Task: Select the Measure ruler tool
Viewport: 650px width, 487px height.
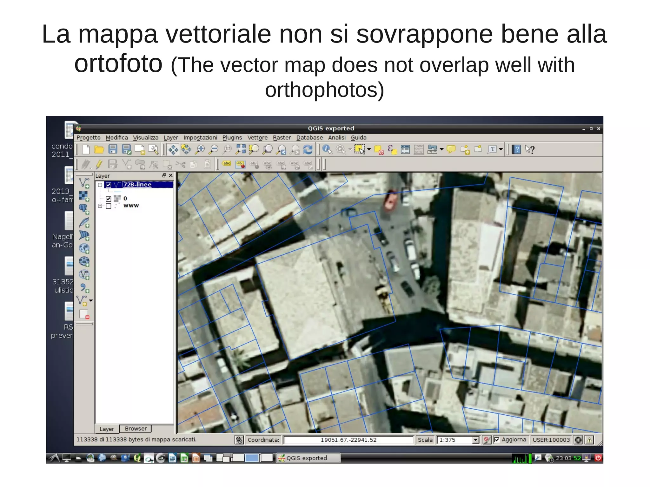Action: coord(432,149)
